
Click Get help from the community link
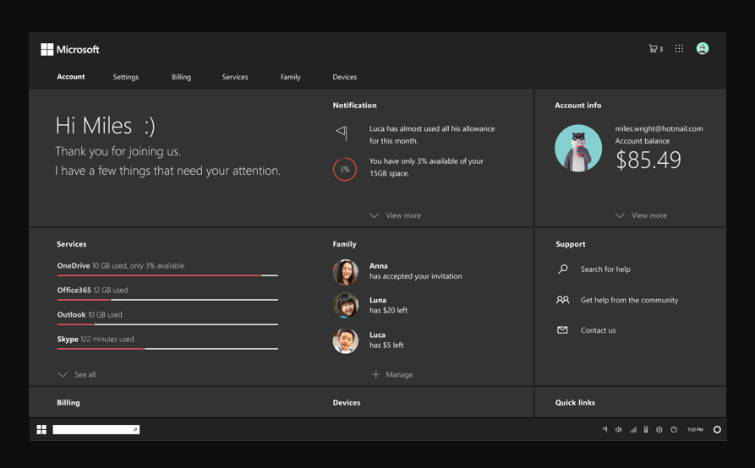point(629,300)
